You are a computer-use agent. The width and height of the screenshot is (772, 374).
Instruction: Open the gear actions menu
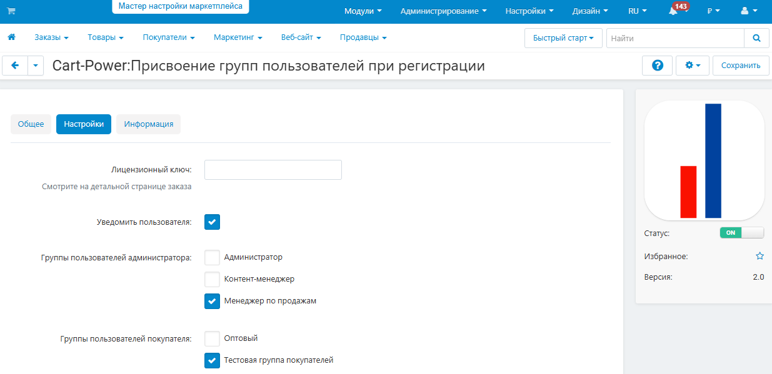click(x=693, y=66)
